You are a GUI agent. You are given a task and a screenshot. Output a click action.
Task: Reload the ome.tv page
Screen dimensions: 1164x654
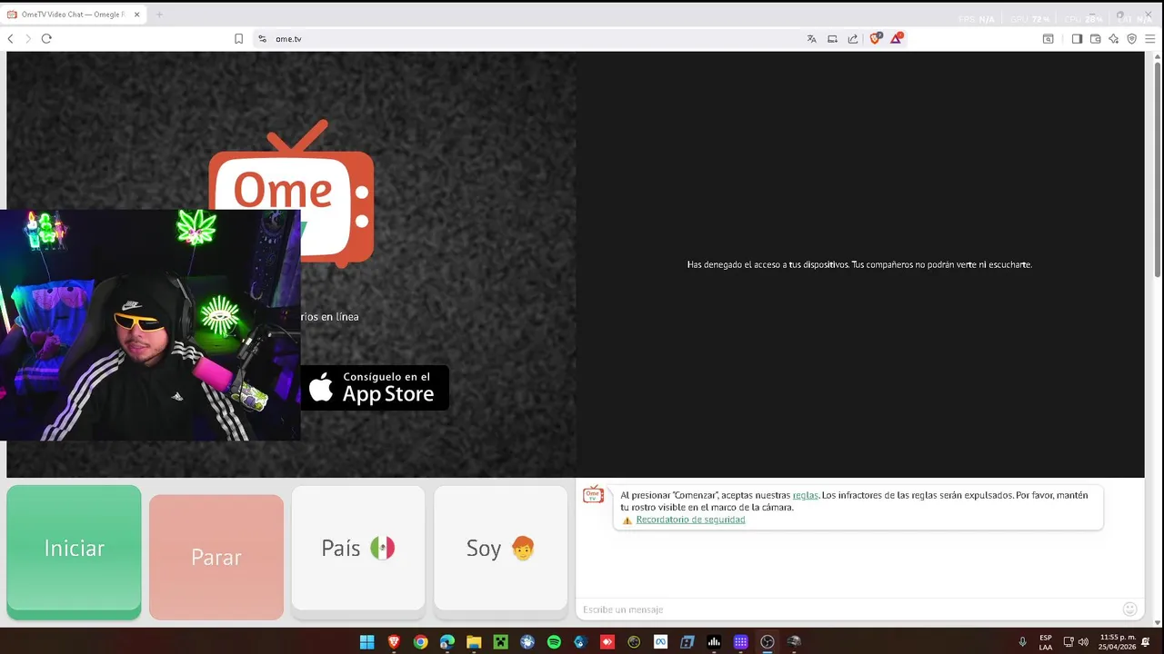(x=46, y=39)
